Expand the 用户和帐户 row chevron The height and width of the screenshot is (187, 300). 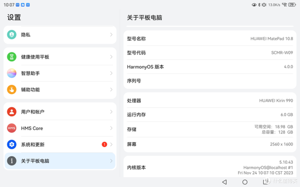[111, 112]
